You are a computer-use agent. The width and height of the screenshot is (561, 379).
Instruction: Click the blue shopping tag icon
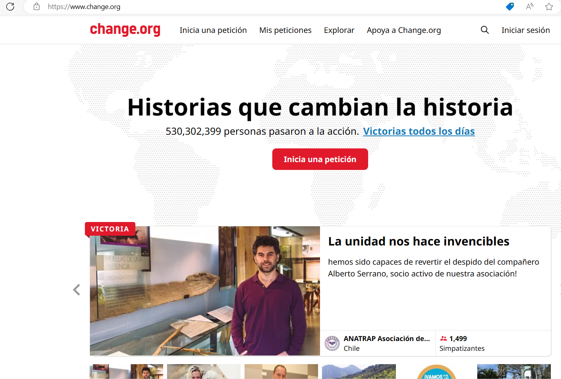point(510,7)
